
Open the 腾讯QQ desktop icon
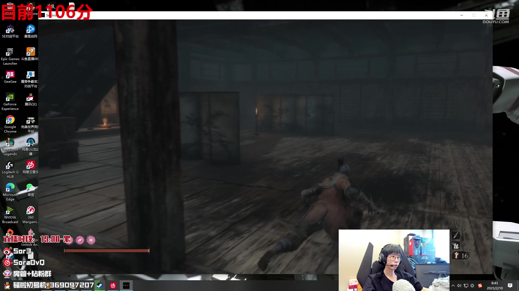31,99
